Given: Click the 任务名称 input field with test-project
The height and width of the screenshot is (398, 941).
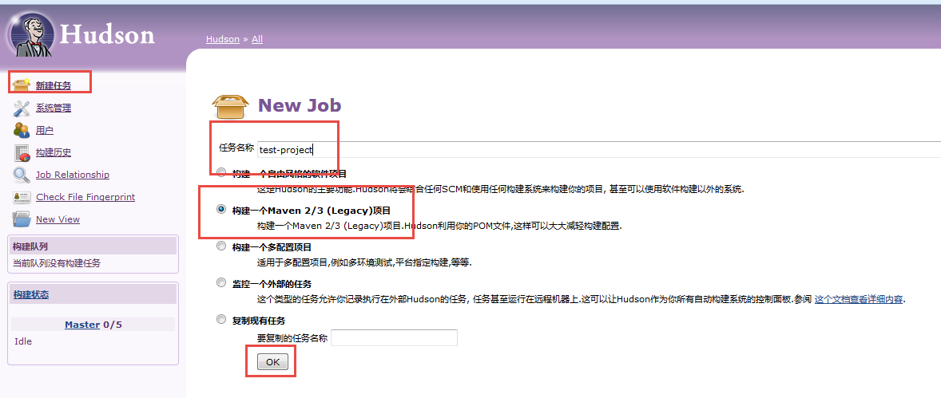Looking at the screenshot, I should (599, 149).
